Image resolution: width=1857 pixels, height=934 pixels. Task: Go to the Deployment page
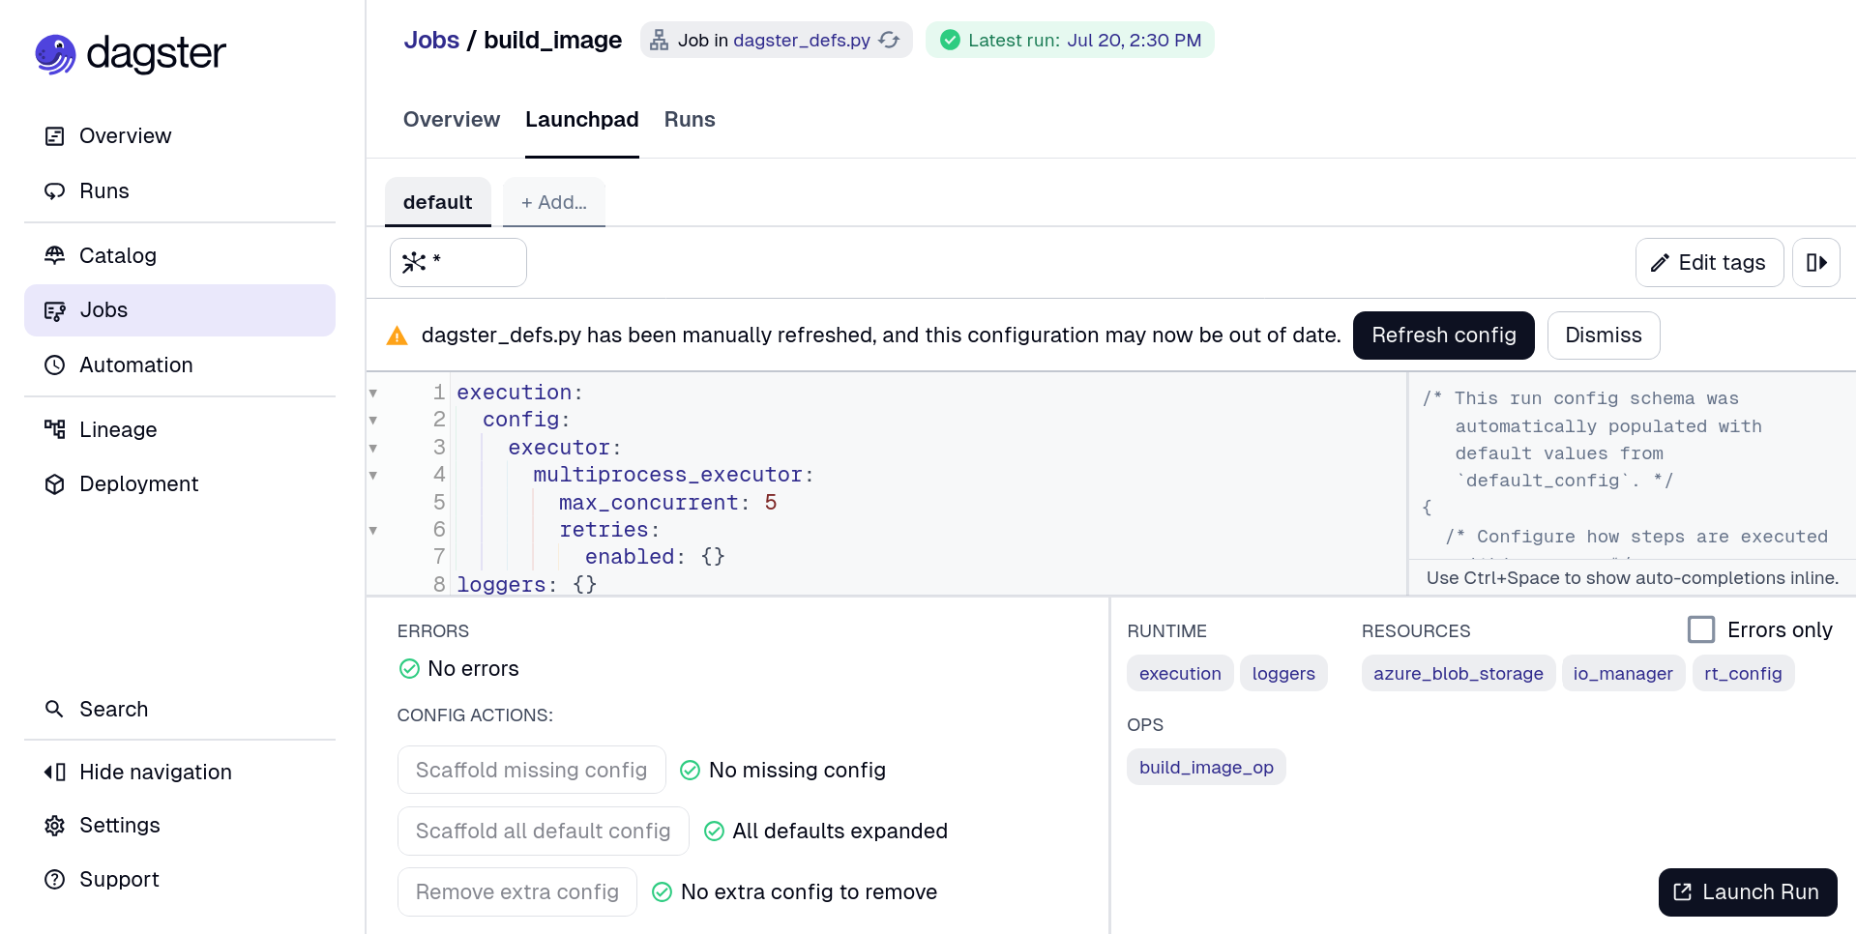pyautogui.click(x=180, y=484)
